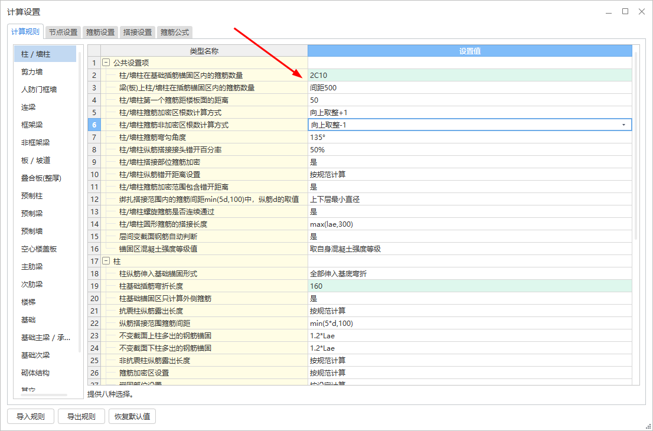Click the 导出规则 button

81,416
